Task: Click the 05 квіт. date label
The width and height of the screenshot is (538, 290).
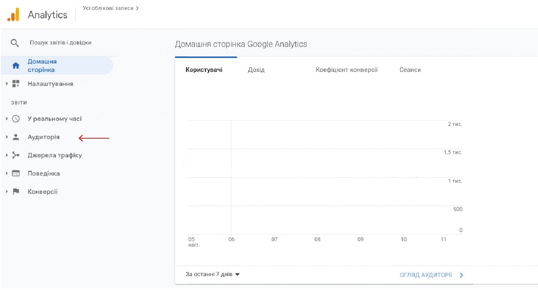Action: [x=194, y=242]
